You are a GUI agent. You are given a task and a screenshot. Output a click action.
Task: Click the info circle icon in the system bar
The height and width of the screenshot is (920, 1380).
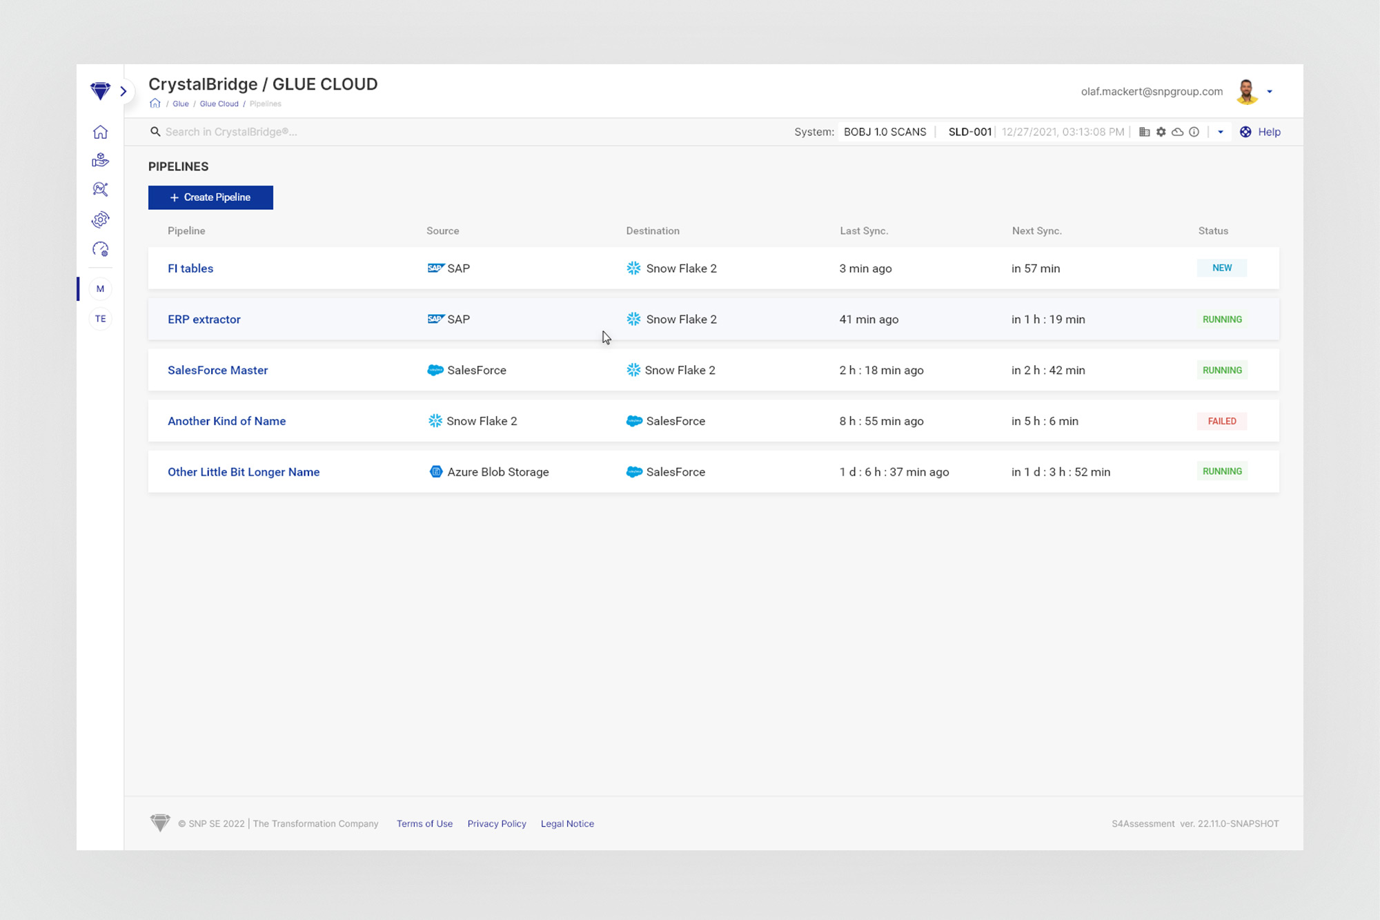tap(1194, 132)
